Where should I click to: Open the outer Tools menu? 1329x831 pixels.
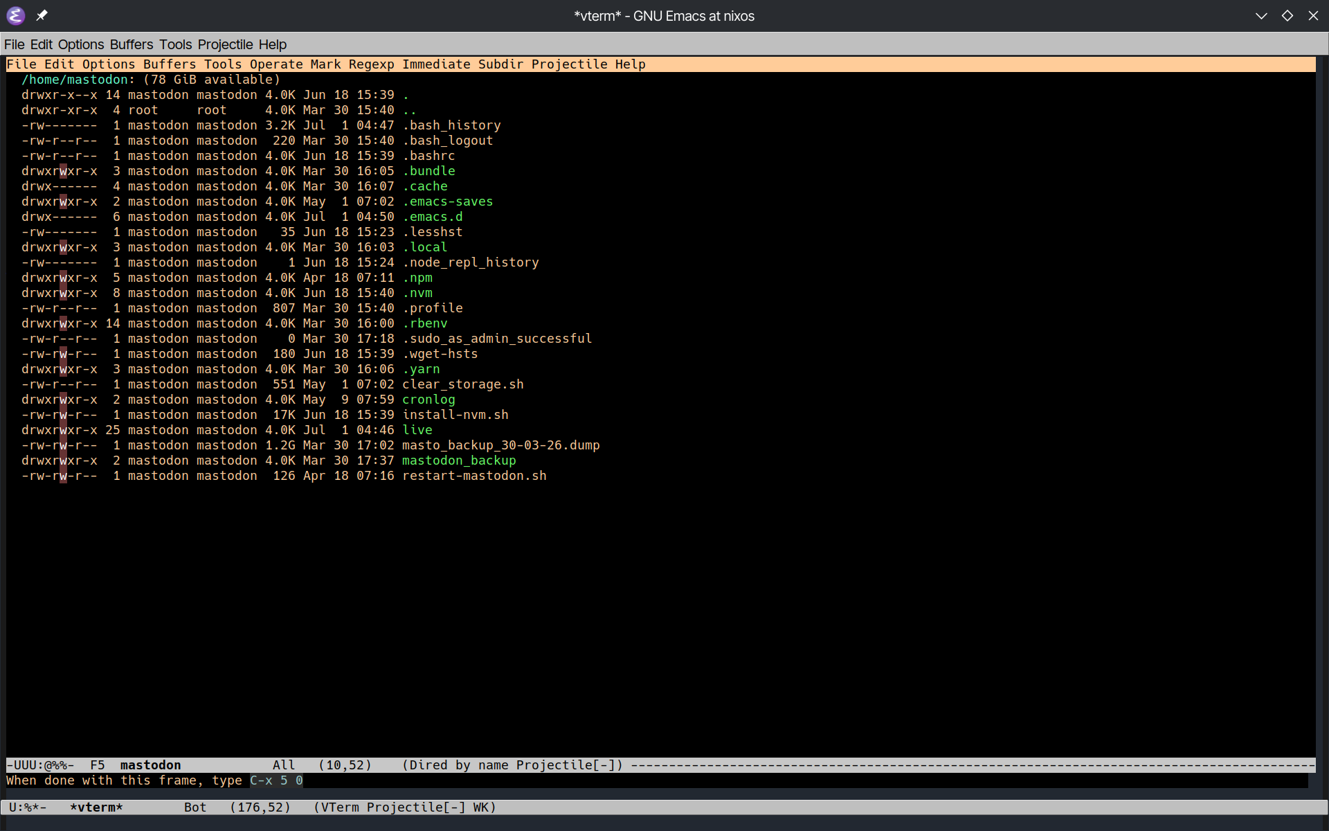pos(176,44)
